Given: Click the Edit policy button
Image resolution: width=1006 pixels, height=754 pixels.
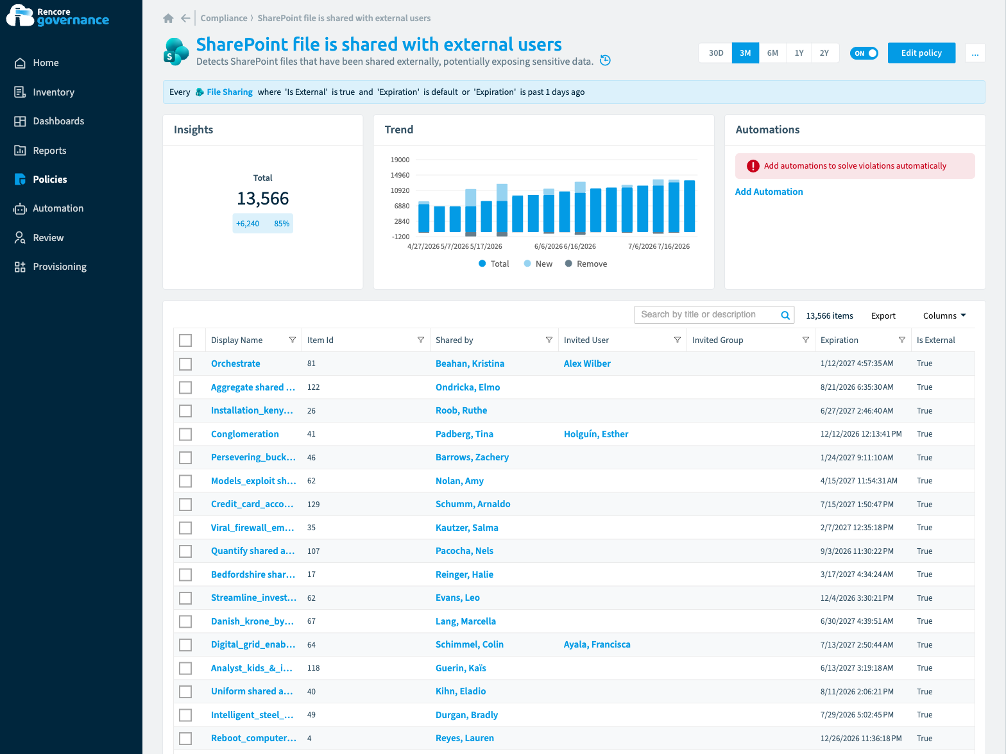Looking at the screenshot, I should tap(921, 53).
